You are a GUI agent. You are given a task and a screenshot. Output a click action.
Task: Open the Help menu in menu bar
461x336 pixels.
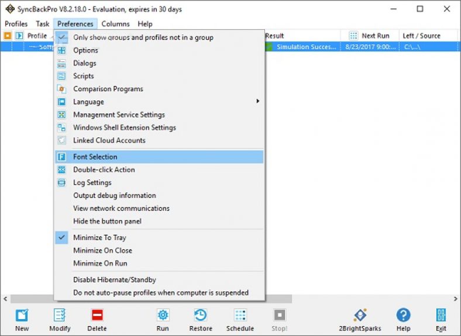tap(145, 24)
